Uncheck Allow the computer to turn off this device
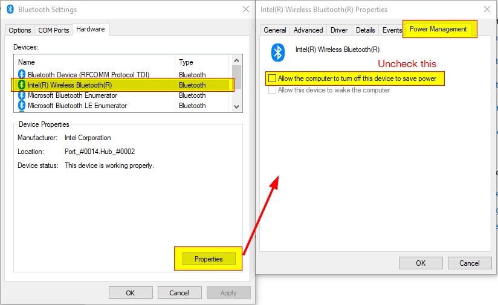Viewport: 498px width, 305px height. [x=272, y=79]
